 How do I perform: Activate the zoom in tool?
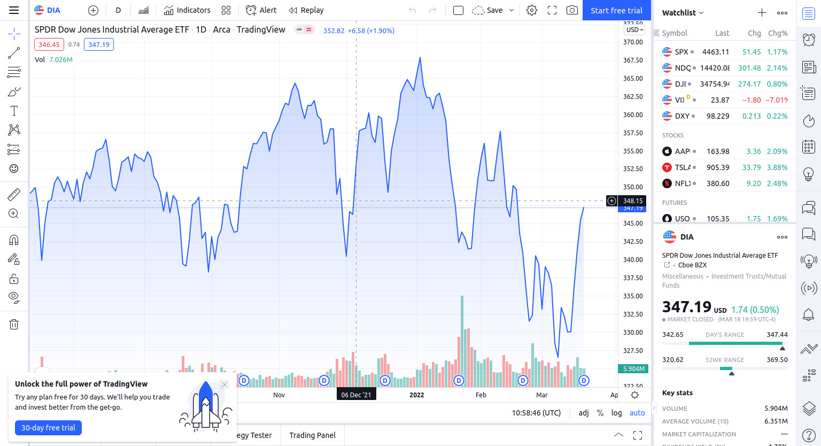click(14, 213)
